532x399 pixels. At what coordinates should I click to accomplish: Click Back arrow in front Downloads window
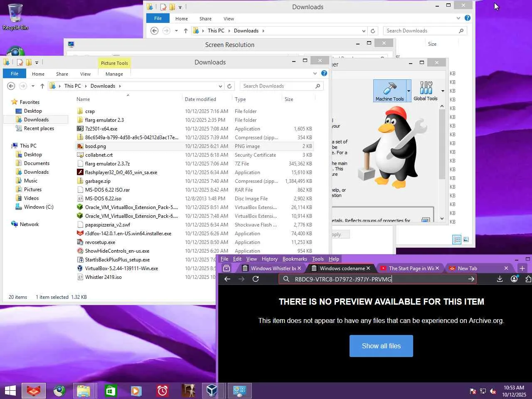[x=11, y=86]
